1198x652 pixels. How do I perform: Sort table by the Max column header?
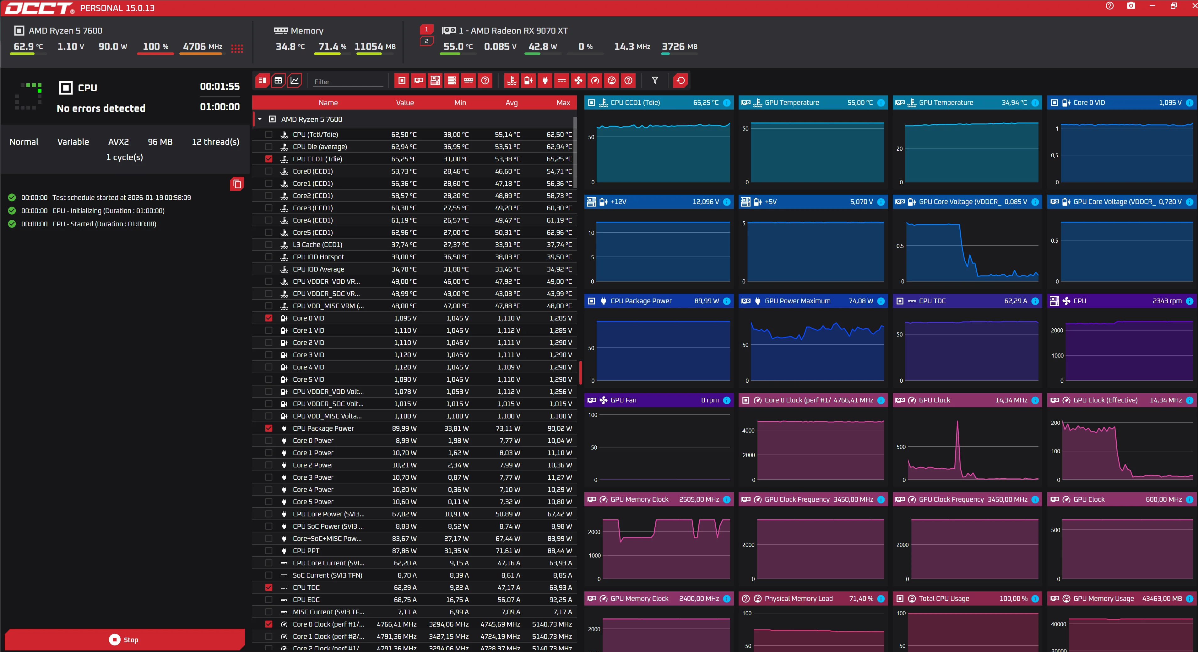coord(563,103)
